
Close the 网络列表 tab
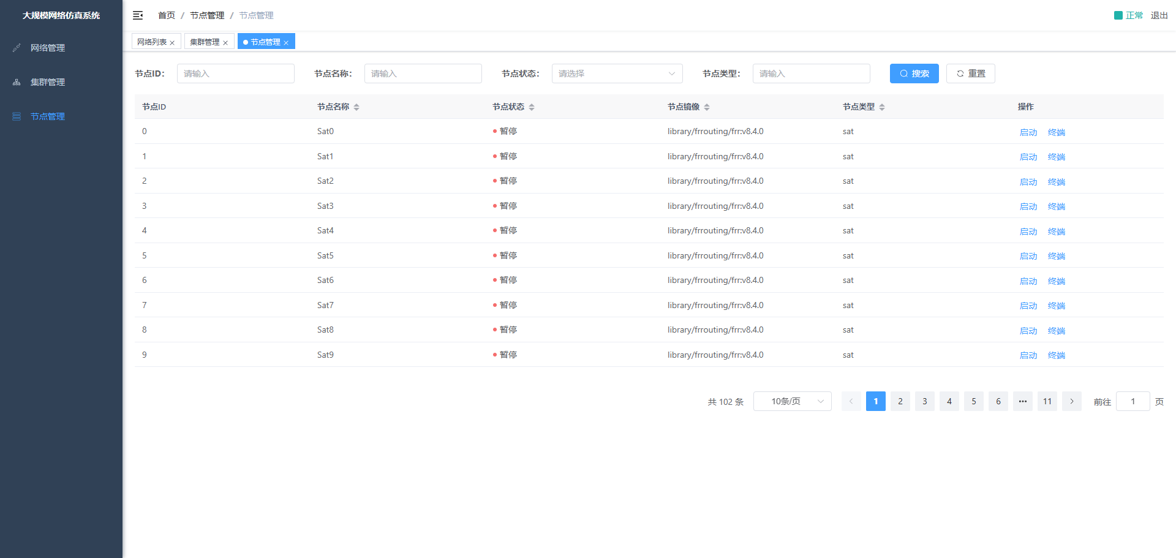pyautogui.click(x=172, y=43)
